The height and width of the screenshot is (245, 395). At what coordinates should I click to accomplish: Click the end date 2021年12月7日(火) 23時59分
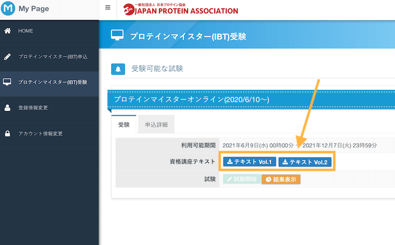[340, 145]
